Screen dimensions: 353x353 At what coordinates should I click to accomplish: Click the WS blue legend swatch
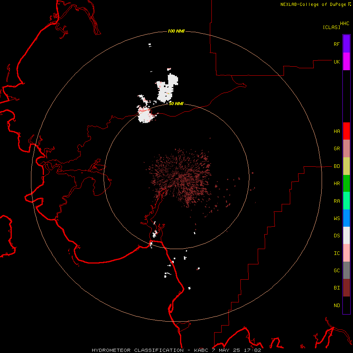[x=346, y=218]
